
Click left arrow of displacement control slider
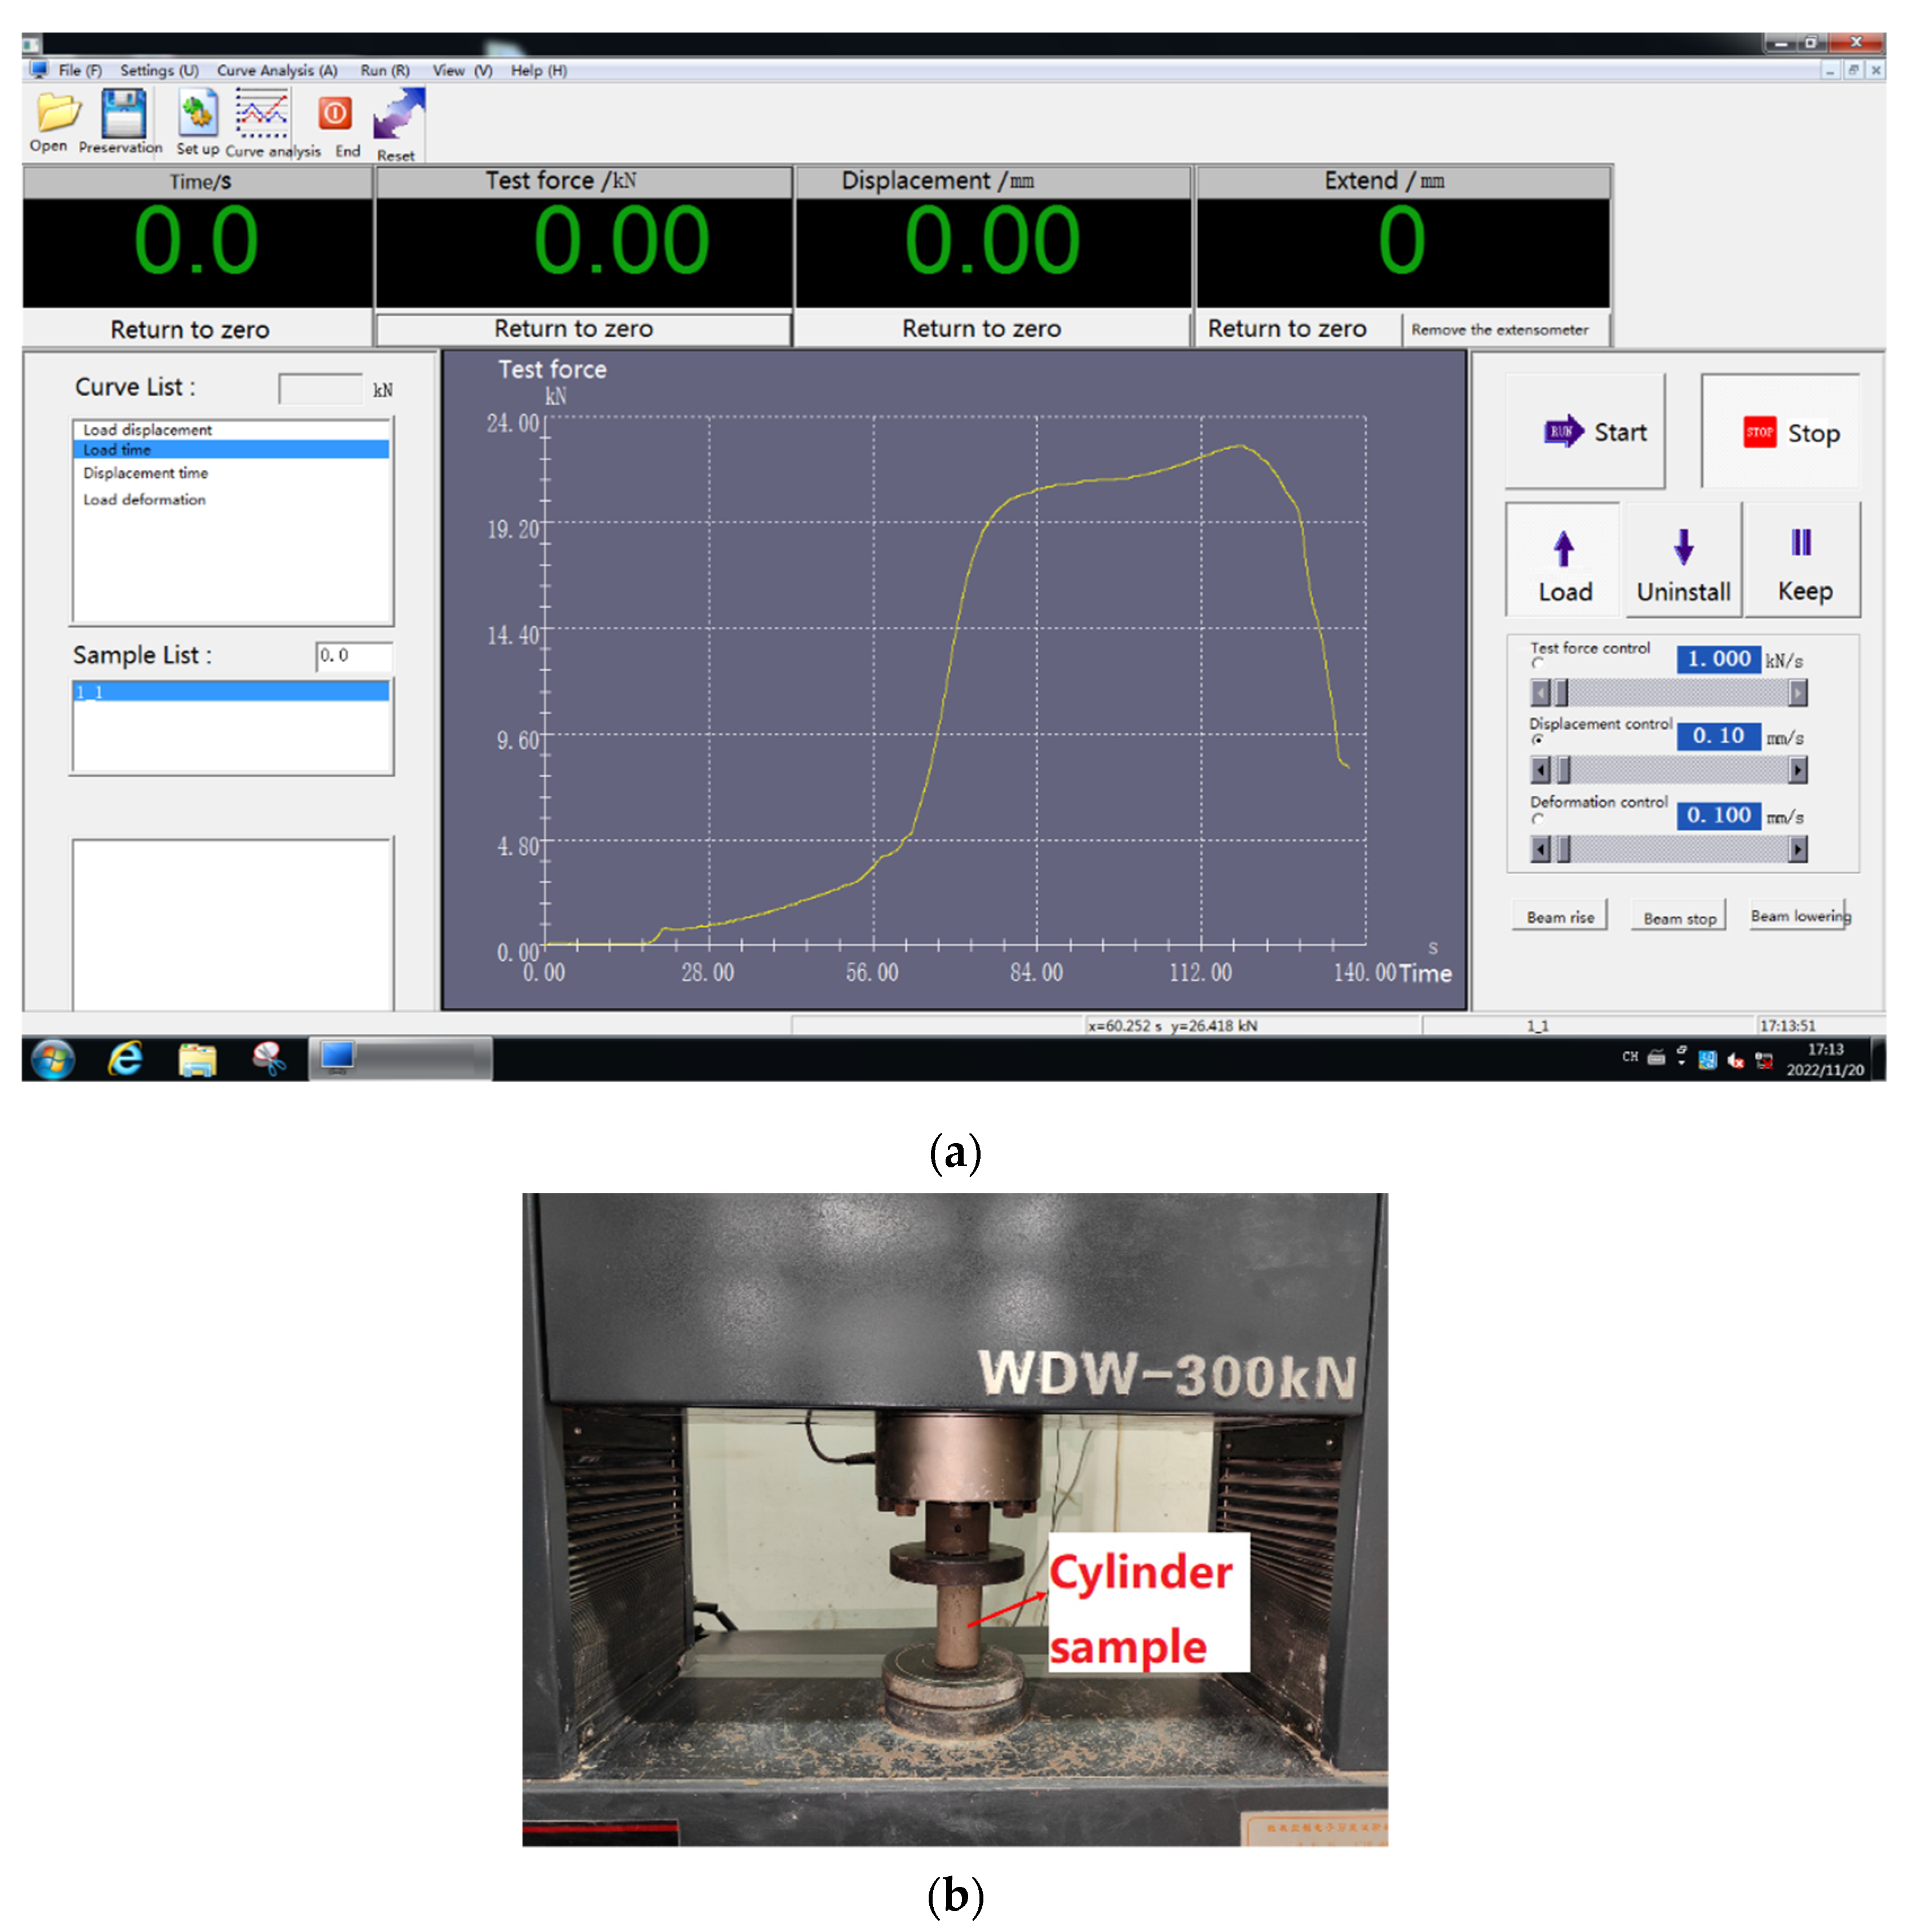1540,769
